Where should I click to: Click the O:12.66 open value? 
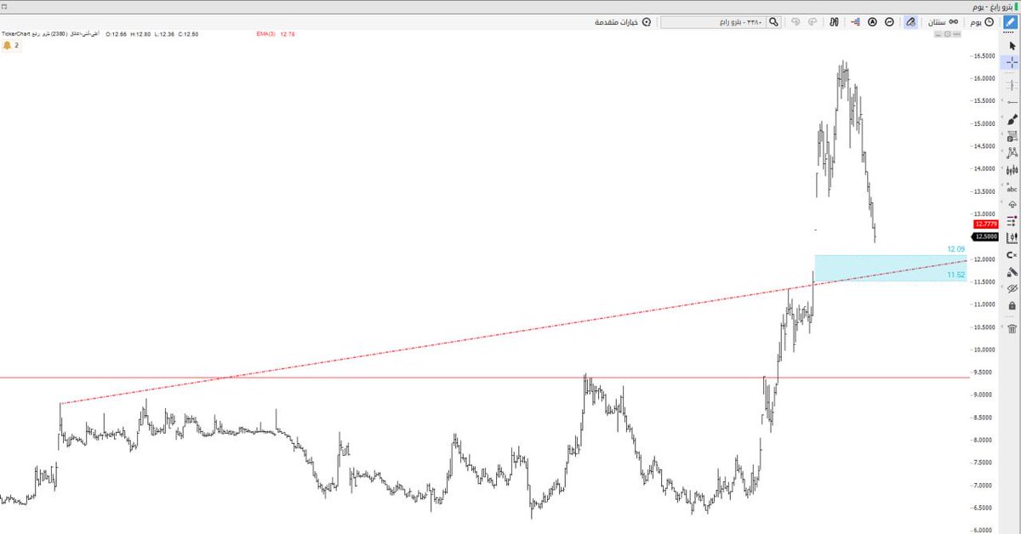115,34
